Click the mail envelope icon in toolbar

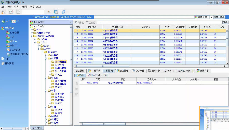11,12
